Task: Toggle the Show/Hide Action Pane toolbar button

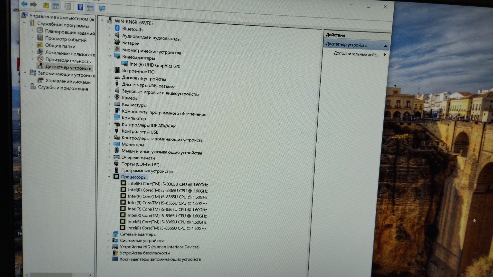Action: (90, 8)
